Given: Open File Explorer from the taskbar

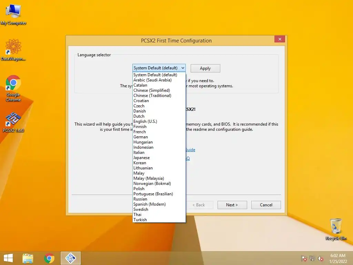Looking at the screenshot, I should pos(28,258).
